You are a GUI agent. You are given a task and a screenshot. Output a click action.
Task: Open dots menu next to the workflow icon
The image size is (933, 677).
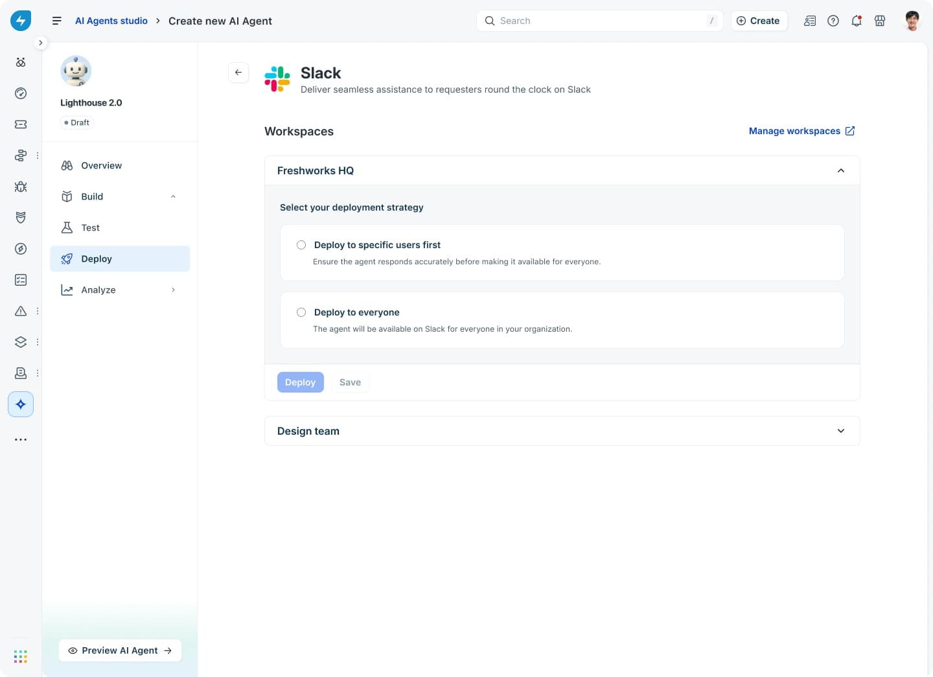point(38,155)
